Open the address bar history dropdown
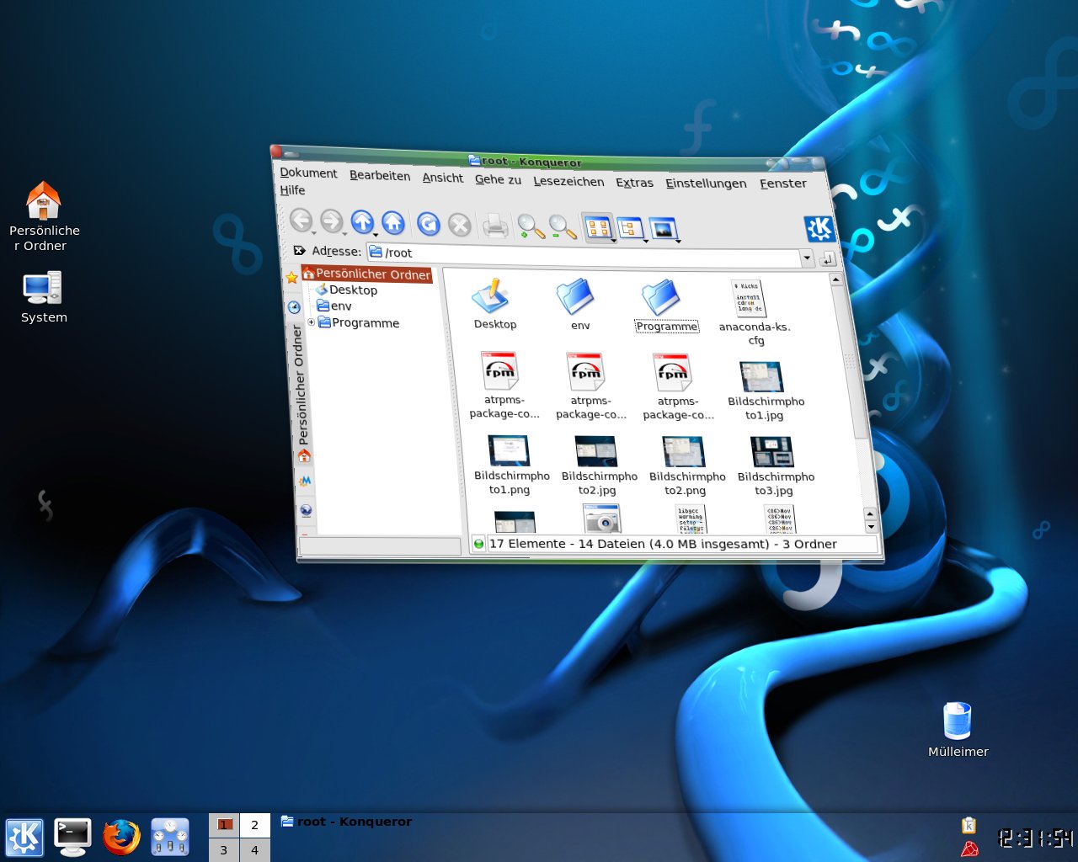The image size is (1078, 862). tap(808, 258)
